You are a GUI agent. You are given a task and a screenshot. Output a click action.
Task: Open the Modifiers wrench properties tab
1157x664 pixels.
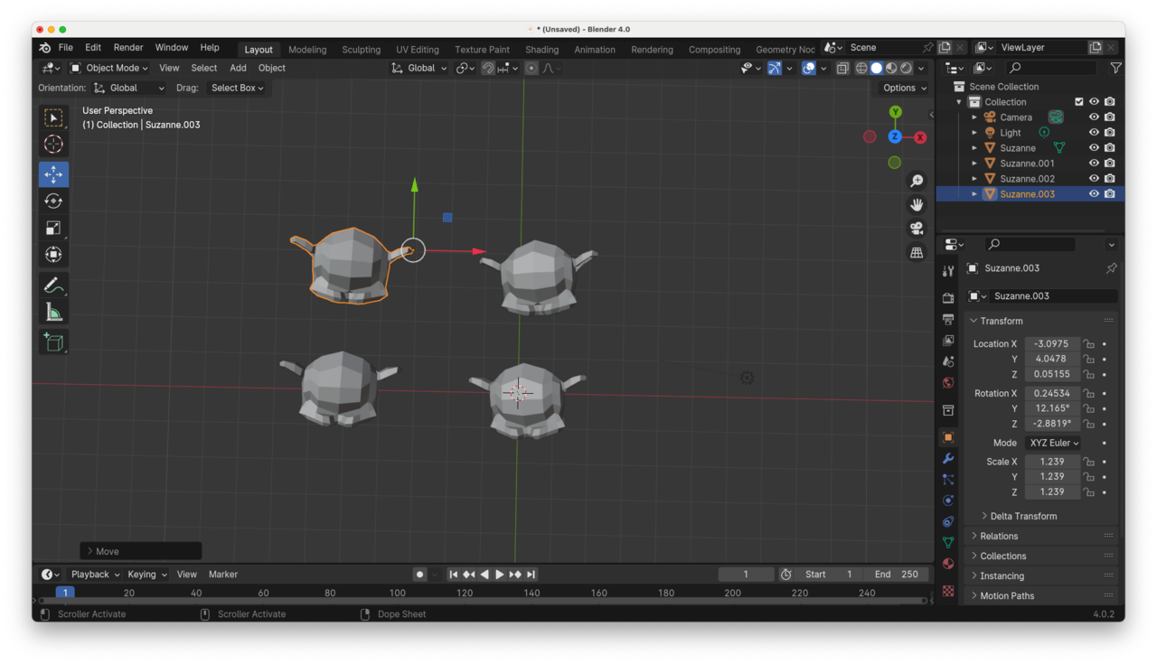(948, 458)
